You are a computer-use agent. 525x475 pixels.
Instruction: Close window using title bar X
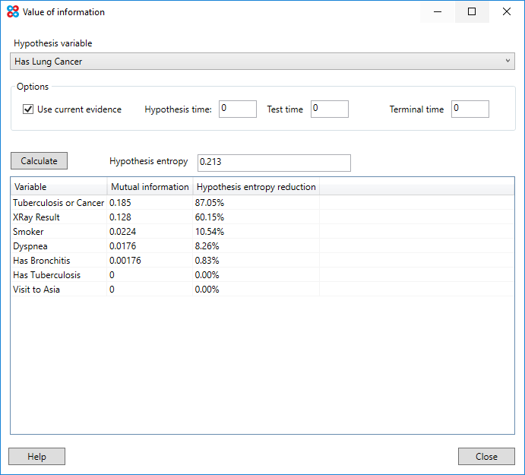pyautogui.click(x=507, y=12)
